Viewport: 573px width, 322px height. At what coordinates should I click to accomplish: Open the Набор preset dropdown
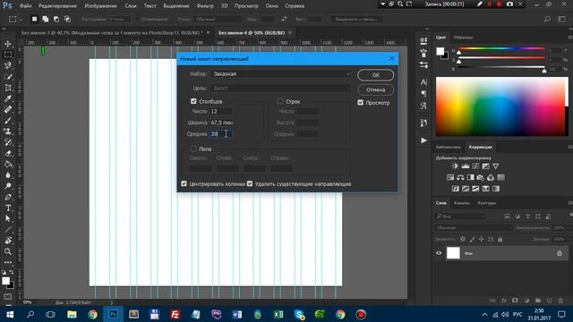click(x=280, y=74)
